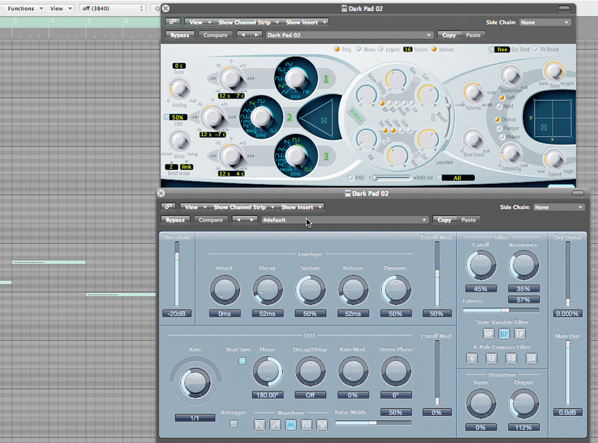The height and width of the screenshot is (443, 598).
Task: Open Show Insert in ES2 synth window
Action: (x=305, y=22)
